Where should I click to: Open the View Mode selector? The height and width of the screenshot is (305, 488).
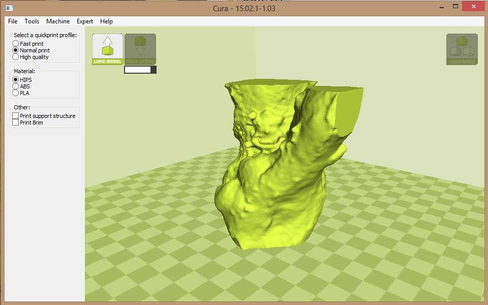click(x=462, y=48)
